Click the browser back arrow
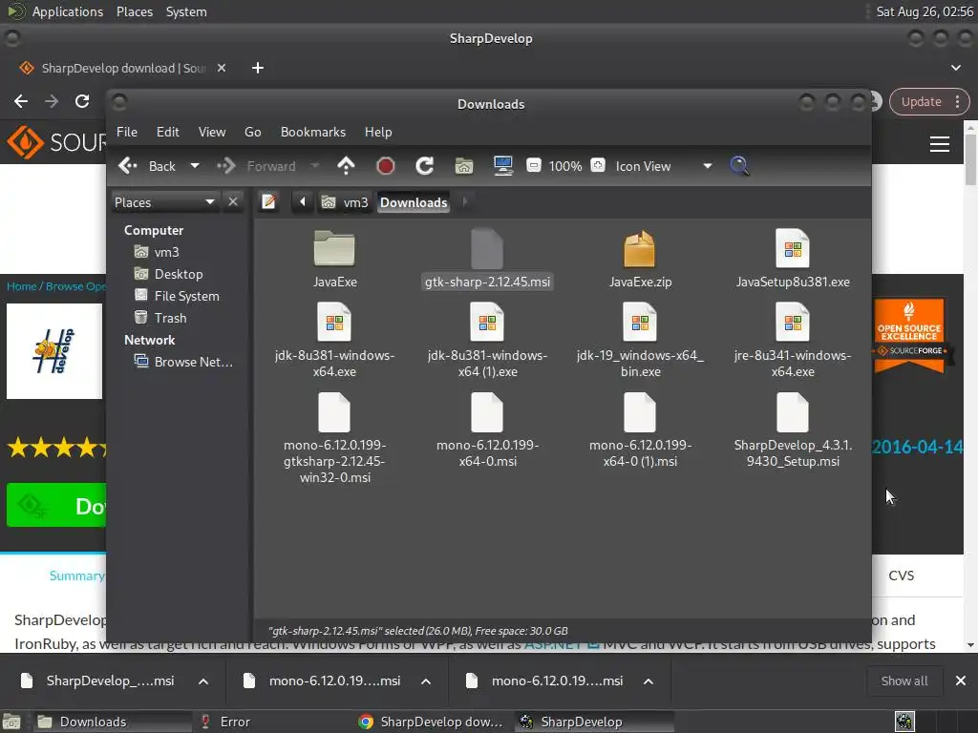The image size is (978, 733). point(21,101)
